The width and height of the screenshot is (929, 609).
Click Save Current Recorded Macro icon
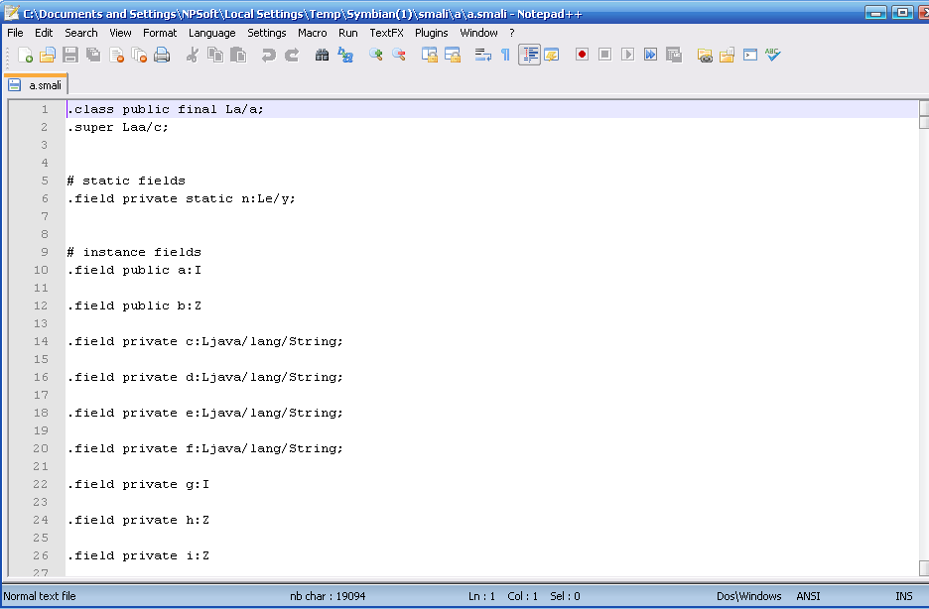pyautogui.click(x=674, y=55)
